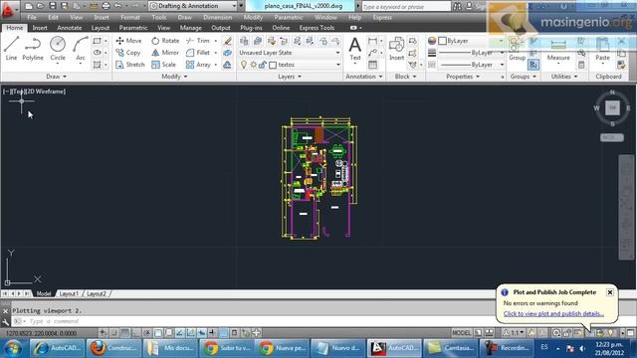Click the Scale tool
Image resolution: width=637 pixels, height=358 pixels.
pyautogui.click(x=163, y=65)
